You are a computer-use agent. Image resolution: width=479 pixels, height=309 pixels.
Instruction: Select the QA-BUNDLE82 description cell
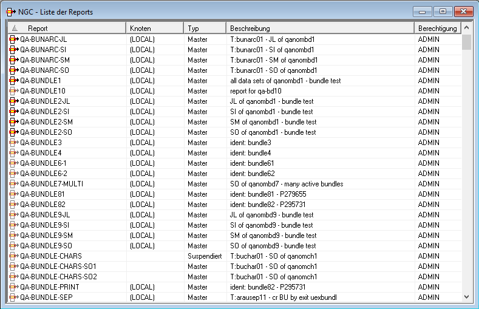tap(268, 204)
